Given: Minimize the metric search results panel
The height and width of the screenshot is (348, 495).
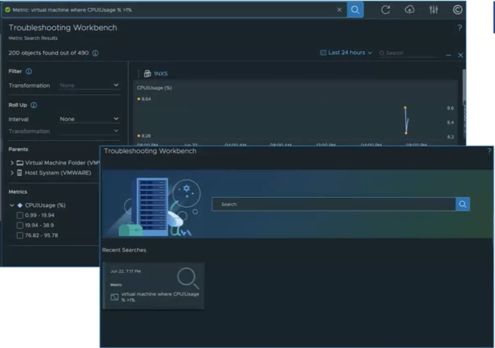Looking at the screenshot, I should click(x=449, y=55).
